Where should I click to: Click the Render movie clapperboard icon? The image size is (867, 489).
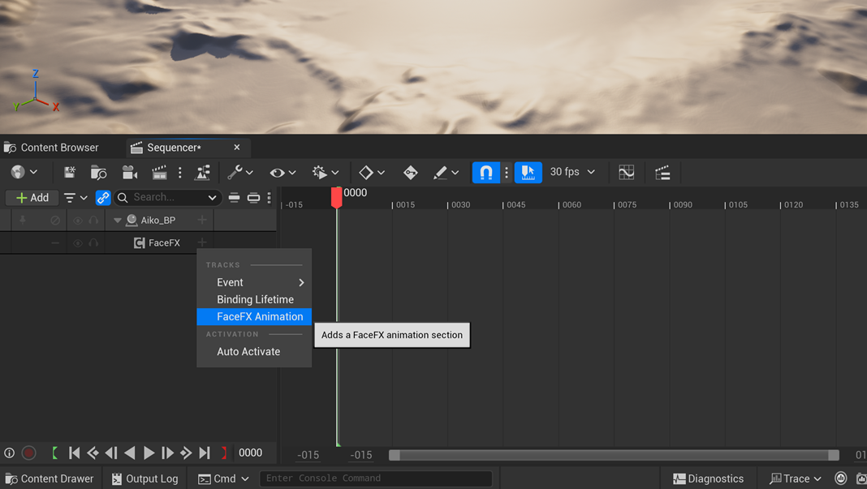pyautogui.click(x=159, y=173)
